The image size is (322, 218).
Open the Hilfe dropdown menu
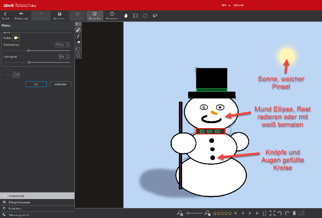tap(225, 5)
